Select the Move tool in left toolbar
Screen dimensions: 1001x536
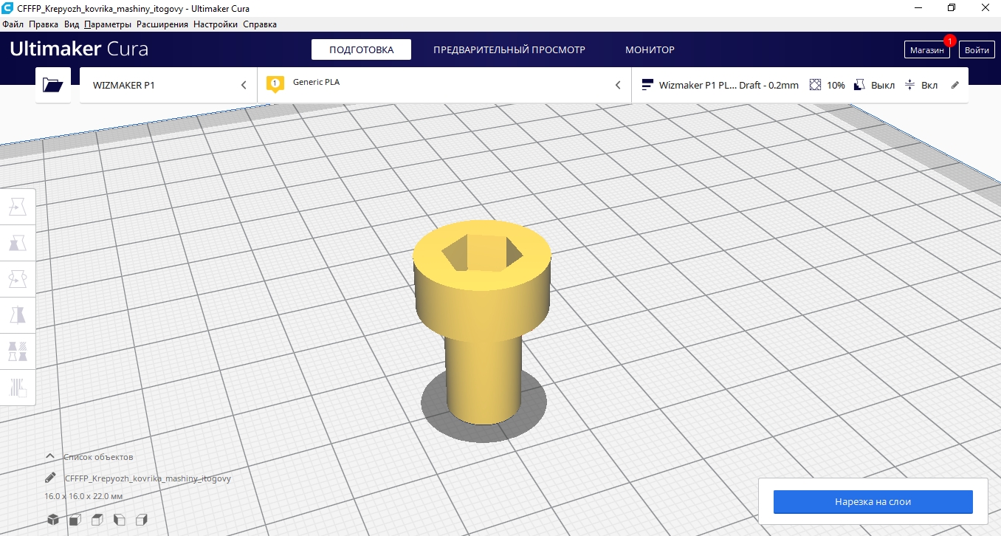pyautogui.click(x=18, y=207)
